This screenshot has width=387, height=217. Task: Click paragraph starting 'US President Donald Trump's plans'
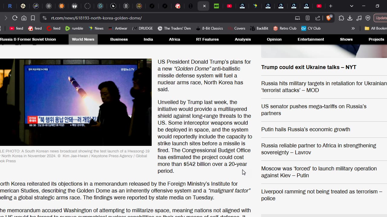pyautogui.click(x=204, y=76)
